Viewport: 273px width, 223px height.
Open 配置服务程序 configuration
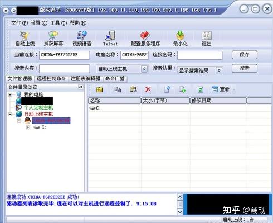pos(145,39)
